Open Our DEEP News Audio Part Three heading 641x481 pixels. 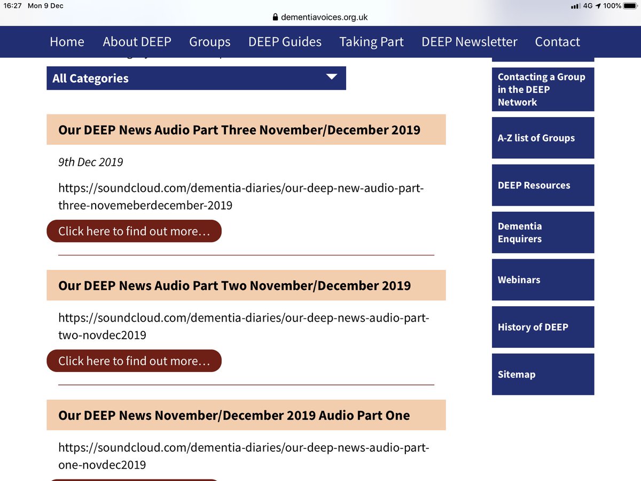(246, 129)
